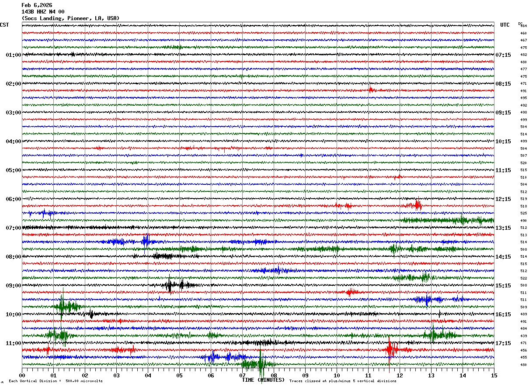Click the DC value '520'
Image resolution: width=529 pixels, height=387 pixels.
coord(523,163)
